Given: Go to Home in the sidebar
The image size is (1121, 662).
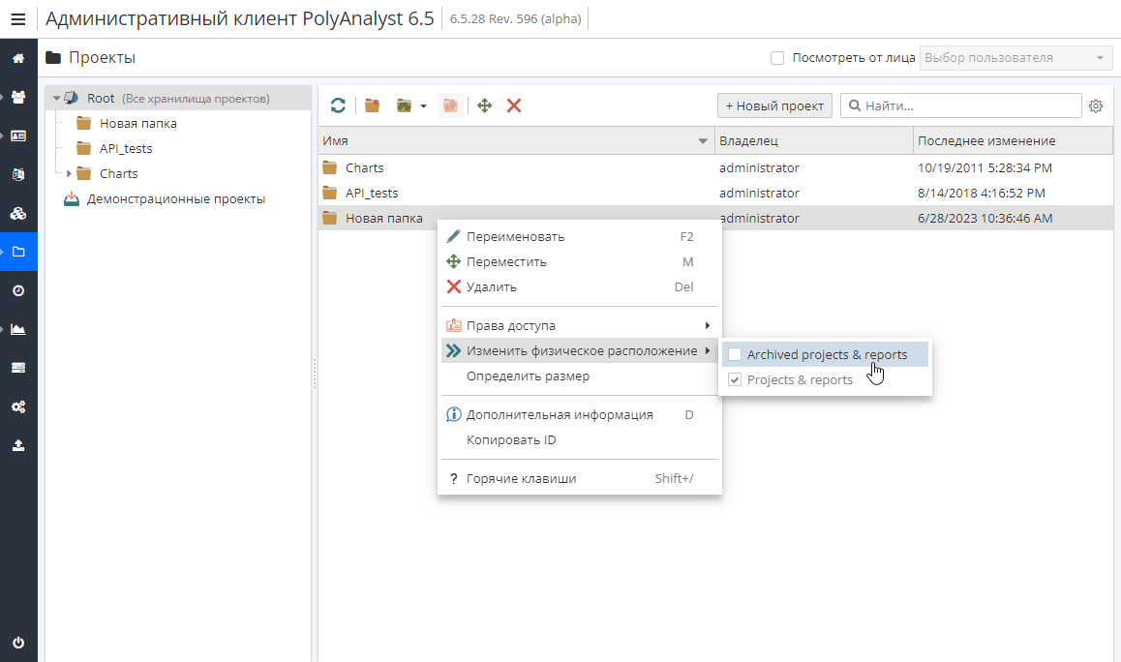Looking at the screenshot, I should click(18, 59).
